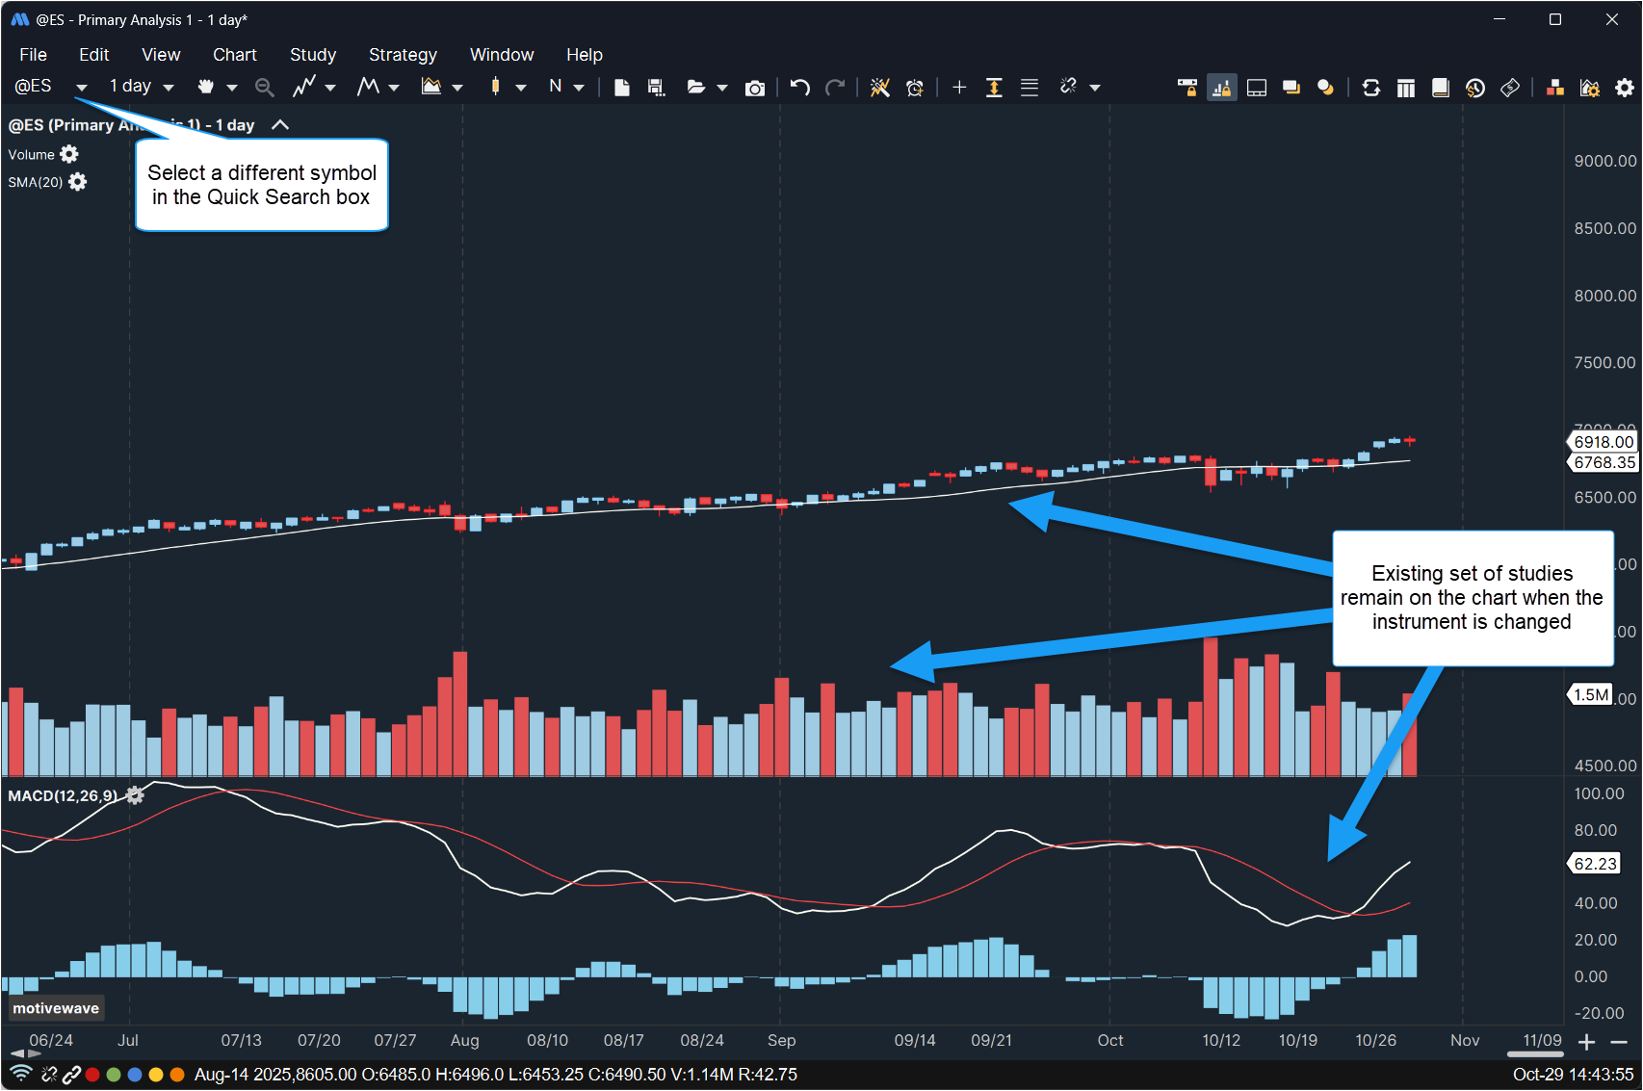Click the undo arrow icon
Viewport: 1643px width, 1091px height.
click(799, 88)
